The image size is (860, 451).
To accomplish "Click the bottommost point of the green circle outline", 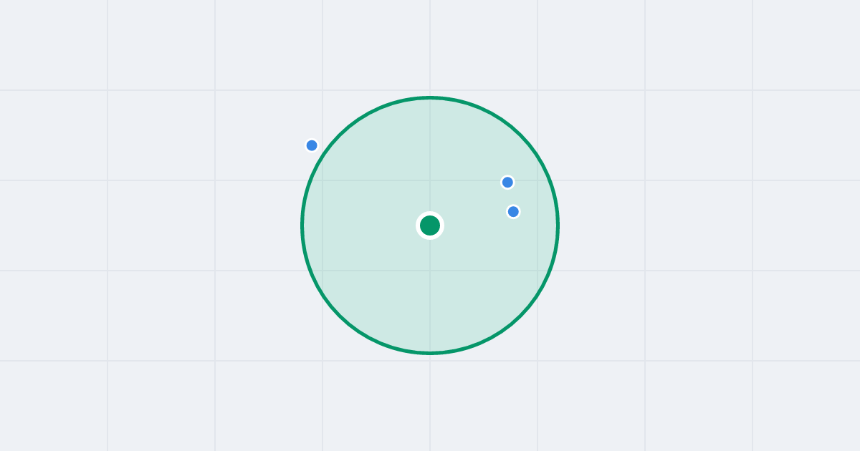I will (x=430, y=353).
